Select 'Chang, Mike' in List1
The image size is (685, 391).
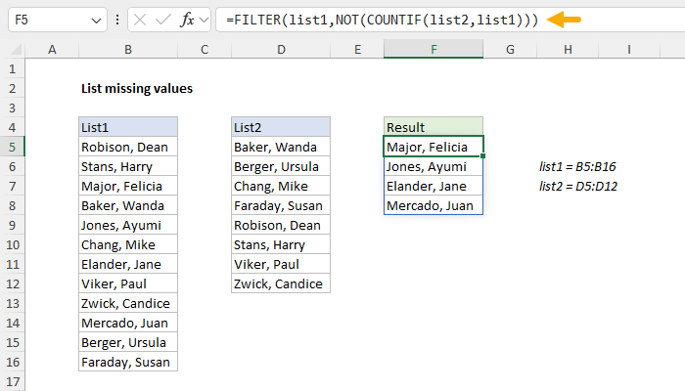(x=128, y=244)
